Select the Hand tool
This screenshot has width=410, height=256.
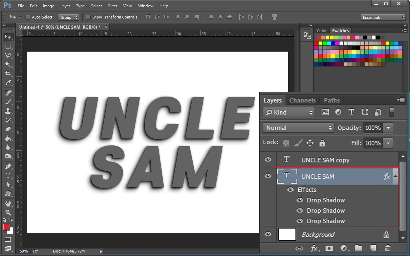8,203
